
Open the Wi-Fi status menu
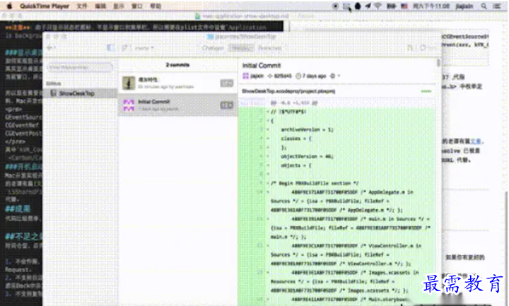378,6
